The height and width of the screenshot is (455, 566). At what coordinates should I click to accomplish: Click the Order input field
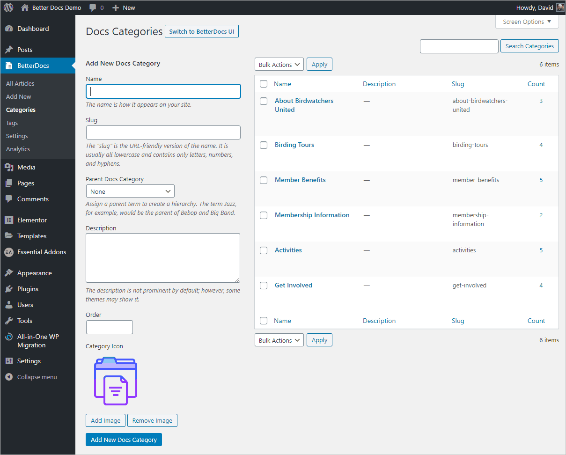click(x=110, y=327)
